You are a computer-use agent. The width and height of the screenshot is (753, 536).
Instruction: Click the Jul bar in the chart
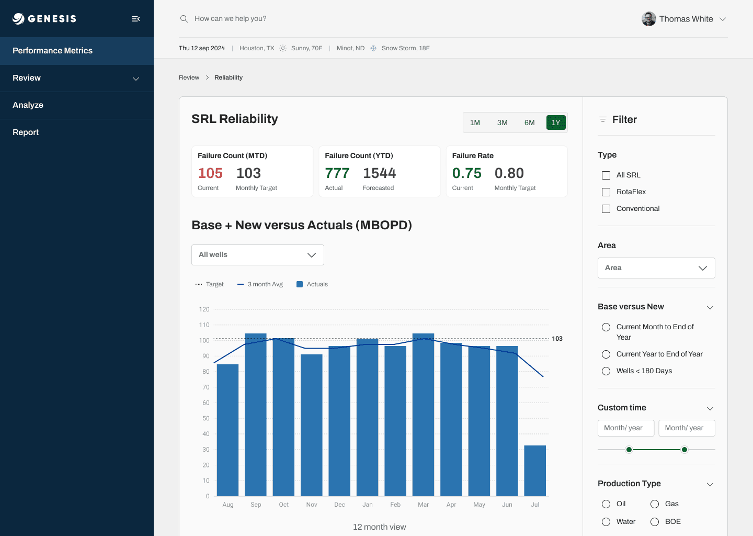(535, 471)
